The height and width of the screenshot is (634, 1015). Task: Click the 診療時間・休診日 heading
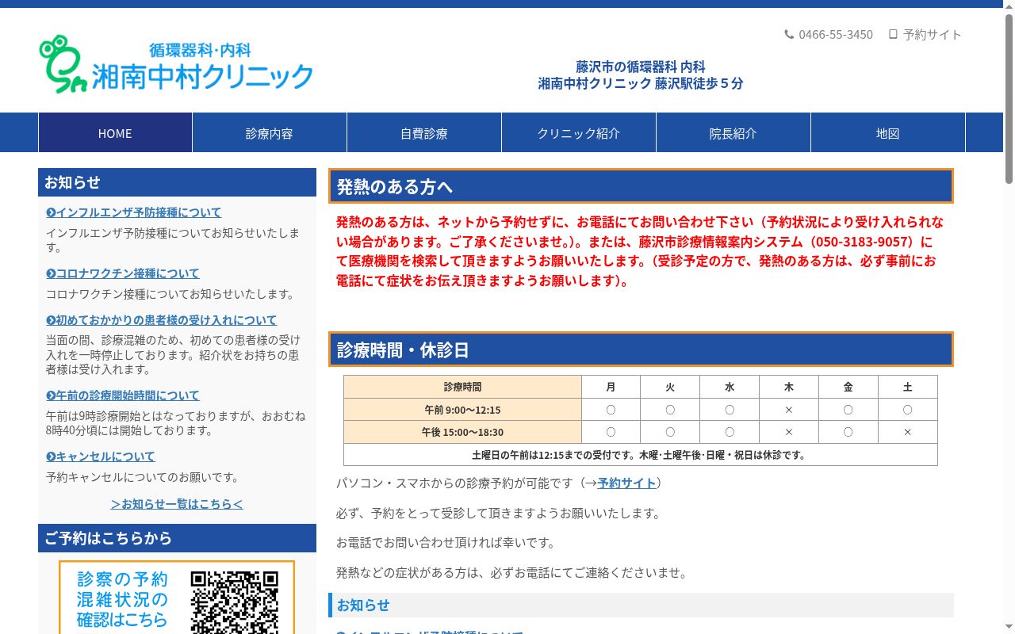(641, 349)
